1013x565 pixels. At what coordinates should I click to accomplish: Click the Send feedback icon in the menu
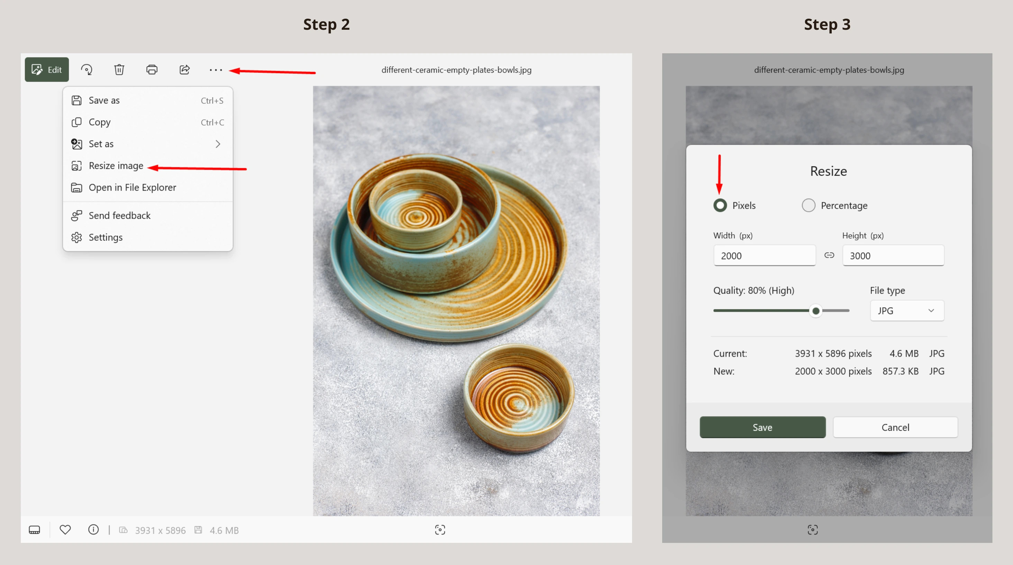(77, 216)
